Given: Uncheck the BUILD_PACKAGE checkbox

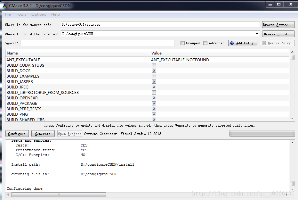Looking at the screenshot, I should pos(154,103).
